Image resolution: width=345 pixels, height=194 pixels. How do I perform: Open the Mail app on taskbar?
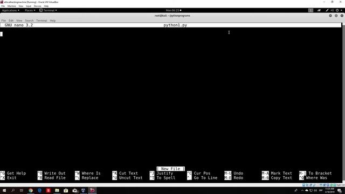(x=75, y=190)
